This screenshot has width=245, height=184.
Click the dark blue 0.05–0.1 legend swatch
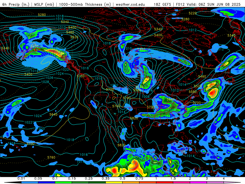click(x=47, y=182)
